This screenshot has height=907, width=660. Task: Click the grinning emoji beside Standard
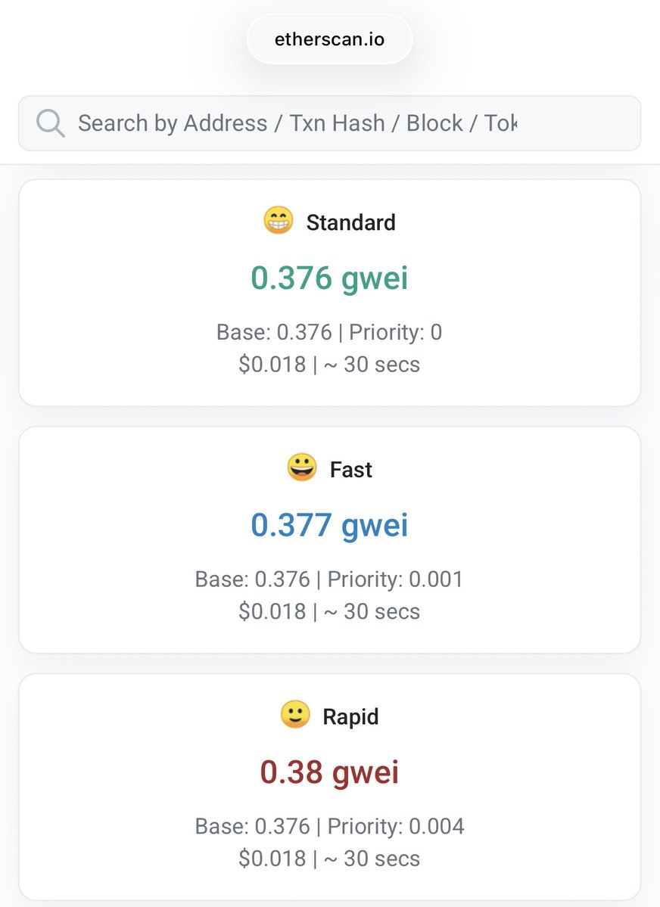point(278,222)
